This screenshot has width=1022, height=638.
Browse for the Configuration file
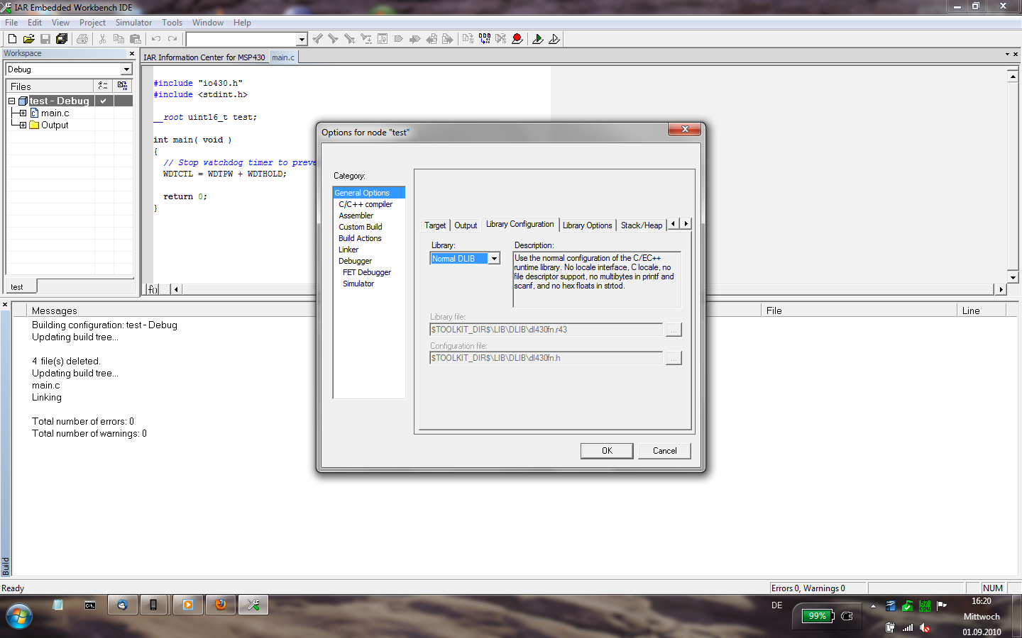pos(674,358)
